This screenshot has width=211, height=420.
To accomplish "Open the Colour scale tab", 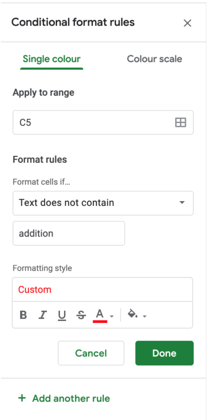I will tap(154, 59).
